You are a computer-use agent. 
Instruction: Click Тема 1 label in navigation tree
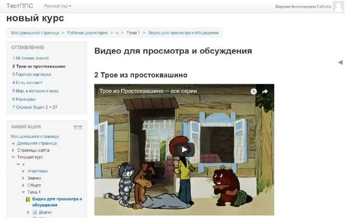pyautogui.click(x=34, y=192)
